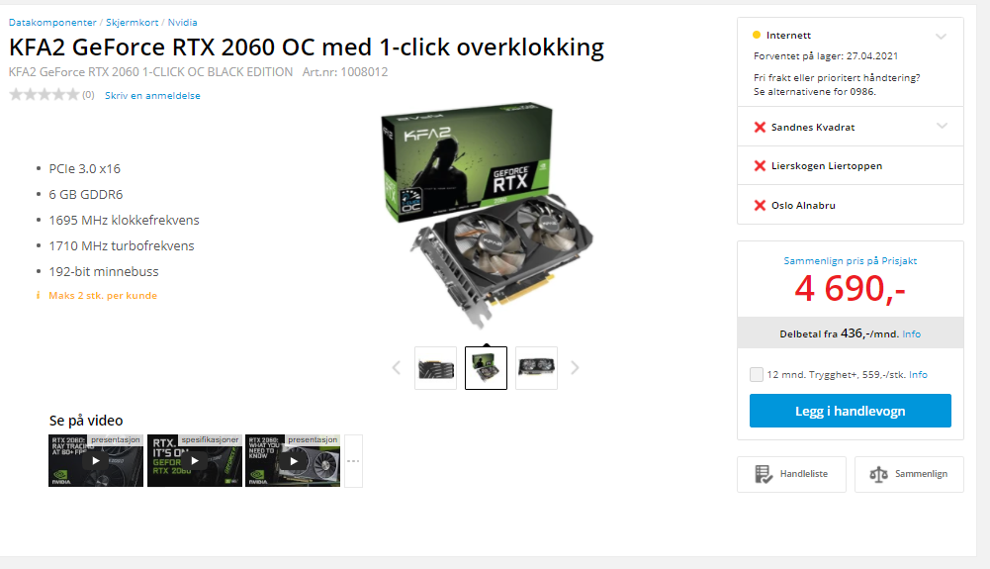Enable the 12 mnd. Trygghet+ checkbox
This screenshot has height=569, width=990.
point(757,374)
